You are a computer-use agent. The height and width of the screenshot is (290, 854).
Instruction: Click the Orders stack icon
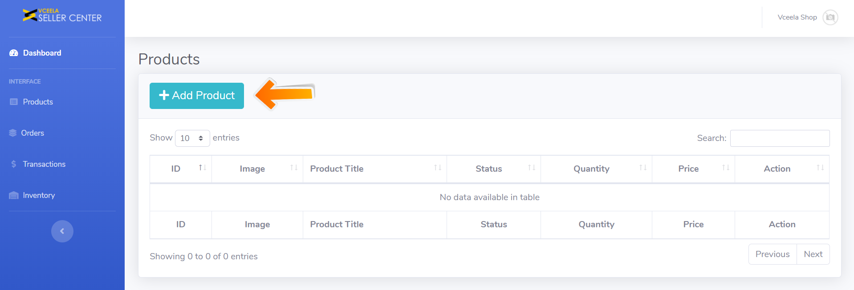(x=13, y=133)
